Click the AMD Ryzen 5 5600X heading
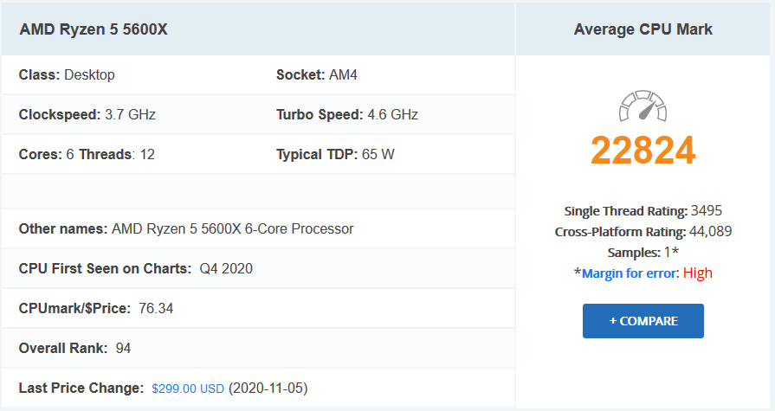Image resolution: width=775 pixels, height=411 pixels. point(94,29)
